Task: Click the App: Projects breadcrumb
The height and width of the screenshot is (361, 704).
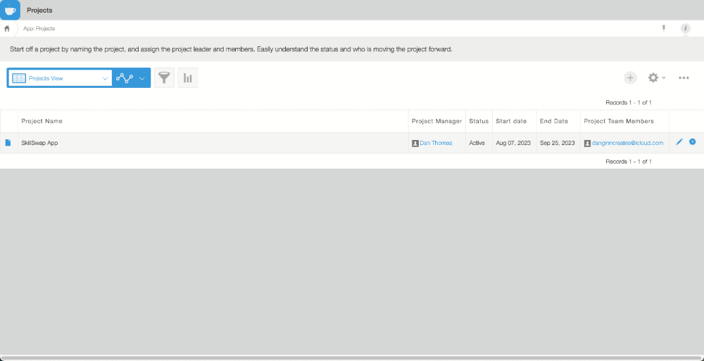Action: pyautogui.click(x=39, y=29)
